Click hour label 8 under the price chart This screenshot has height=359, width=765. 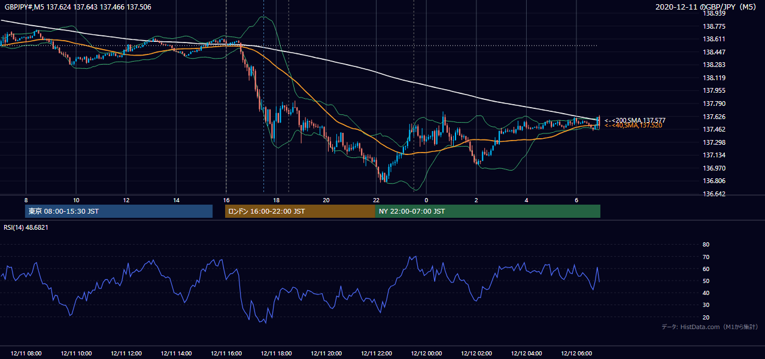click(x=26, y=200)
